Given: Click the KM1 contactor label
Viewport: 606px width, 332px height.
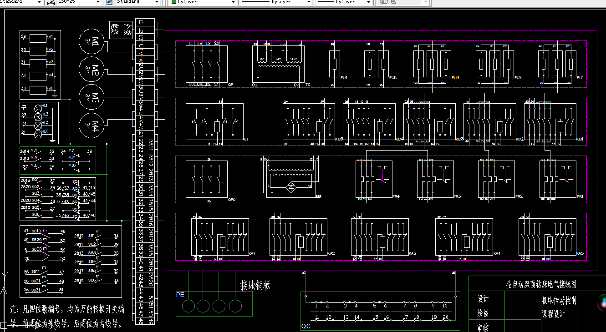Looking at the screenshot, I should [580, 139].
